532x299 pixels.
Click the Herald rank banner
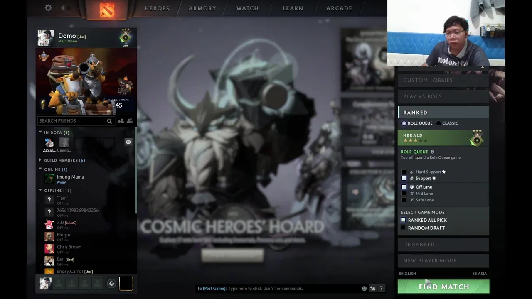(x=443, y=138)
